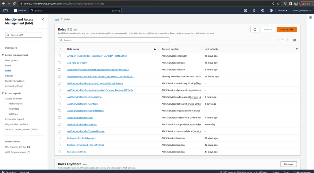This screenshot has height=173, width=314.
Task: Click the browser share icon
Action: tap(273, 4)
